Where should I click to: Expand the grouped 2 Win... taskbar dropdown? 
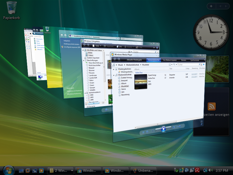point(72,170)
